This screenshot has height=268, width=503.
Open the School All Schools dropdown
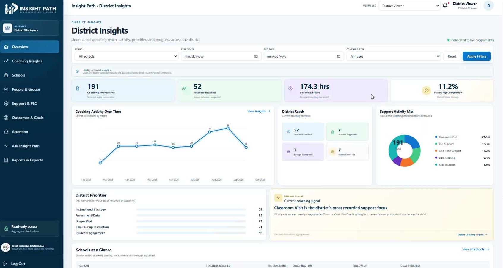click(x=126, y=56)
